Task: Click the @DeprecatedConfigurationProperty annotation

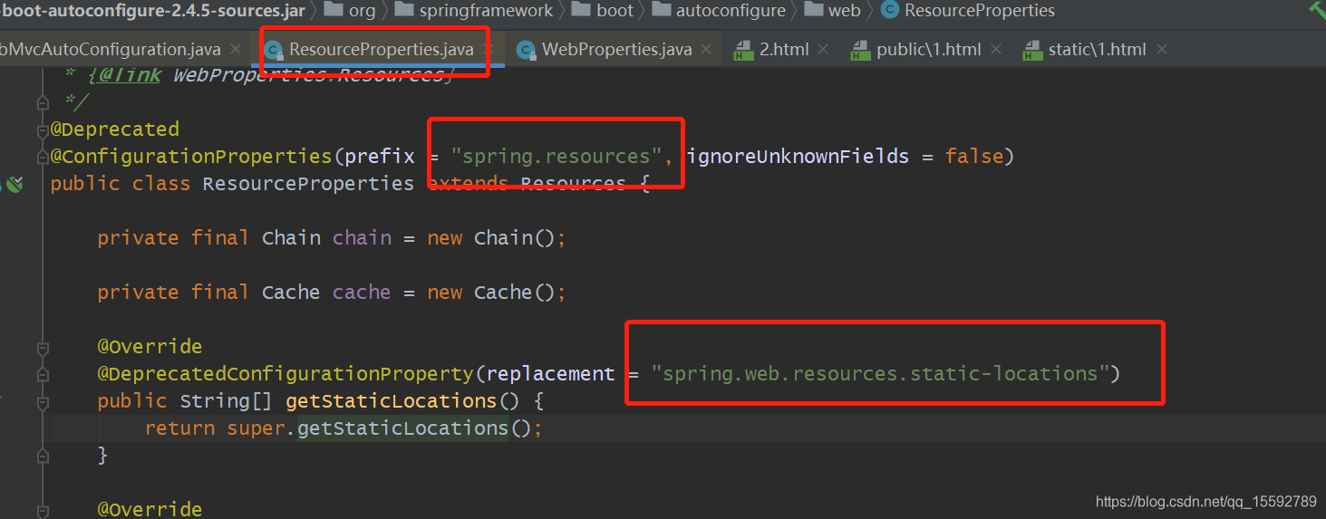Action: [286, 374]
